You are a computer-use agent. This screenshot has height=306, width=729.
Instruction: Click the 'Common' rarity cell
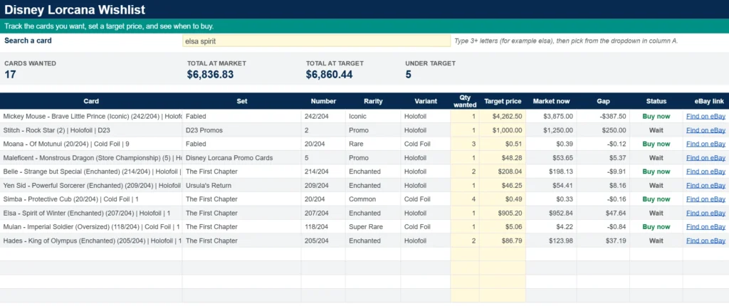pyautogui.click(x=373, y=199)
